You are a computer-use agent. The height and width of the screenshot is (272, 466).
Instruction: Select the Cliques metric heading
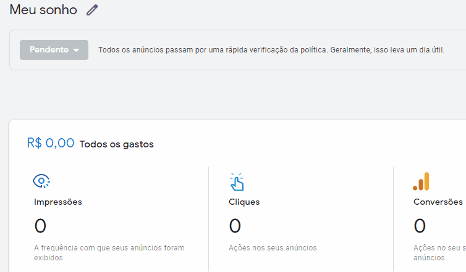click(244, 202)
